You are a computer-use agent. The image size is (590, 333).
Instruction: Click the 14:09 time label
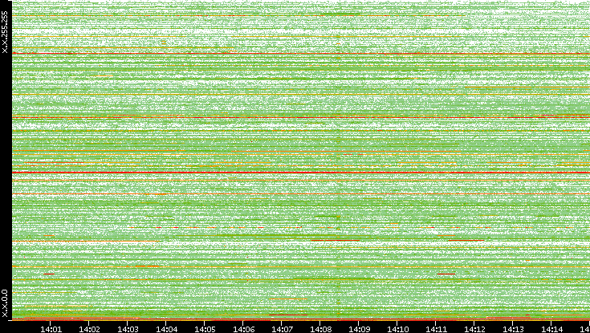[x=360, y=329]
